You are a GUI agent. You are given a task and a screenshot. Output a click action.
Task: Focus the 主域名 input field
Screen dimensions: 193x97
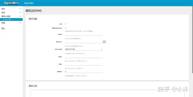coord(84,57)
